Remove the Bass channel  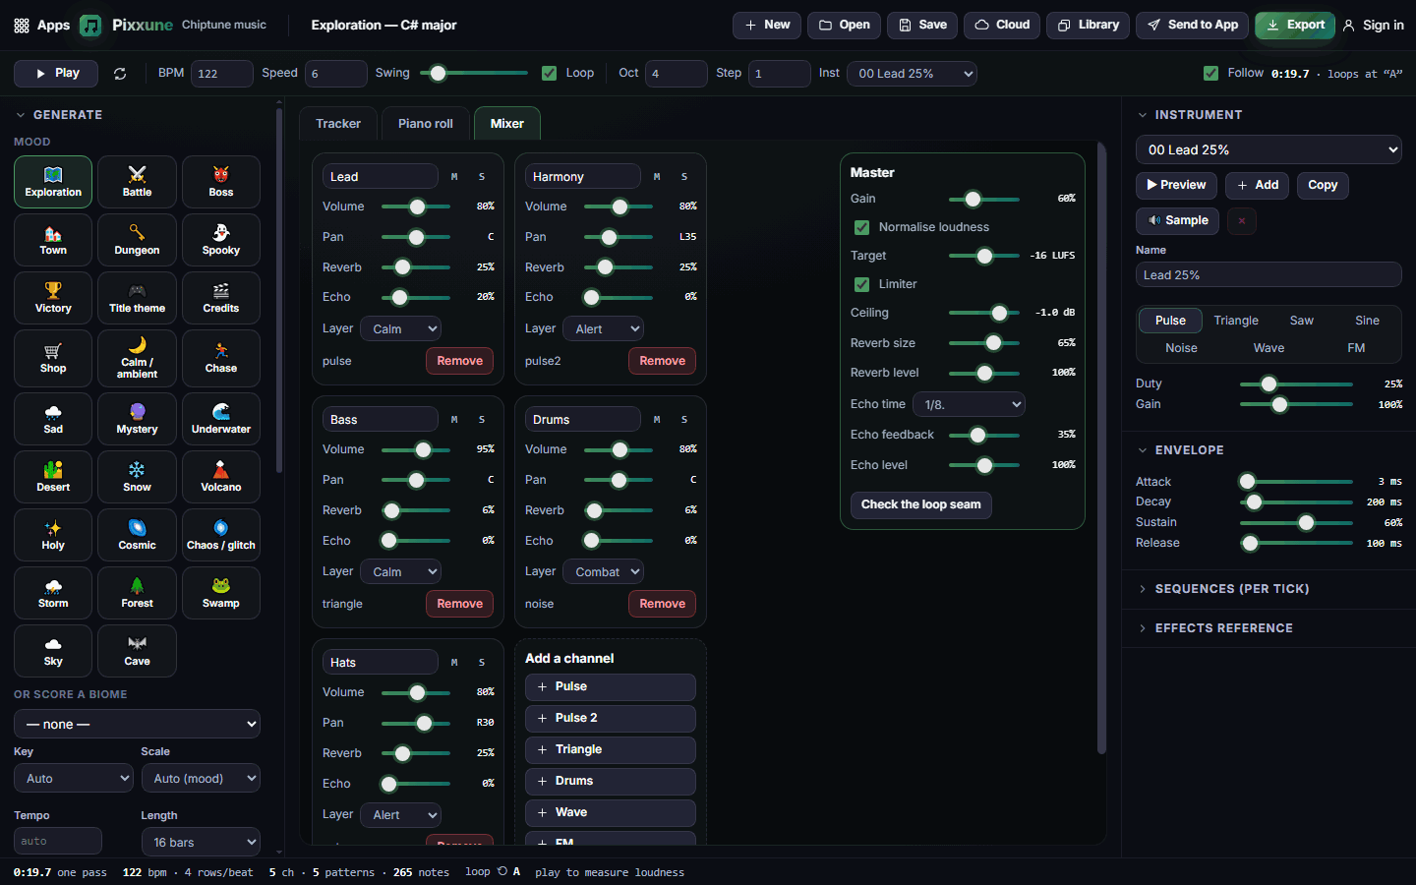point(459,604)
